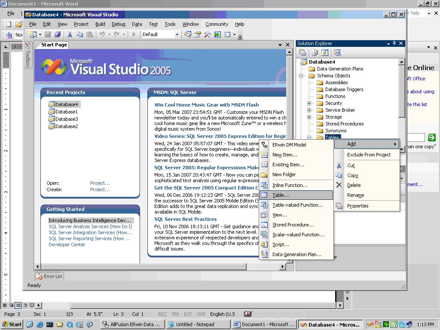Click the Create Project... link
The height and width of the screenshot is (330, 440).
pyautogui.click(x=100, y=189)
